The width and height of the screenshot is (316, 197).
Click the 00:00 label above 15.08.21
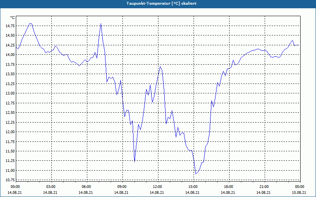coord(299,187)
